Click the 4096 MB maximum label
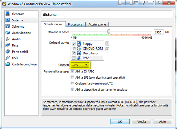The image size is (177, 129). point(147,38)
